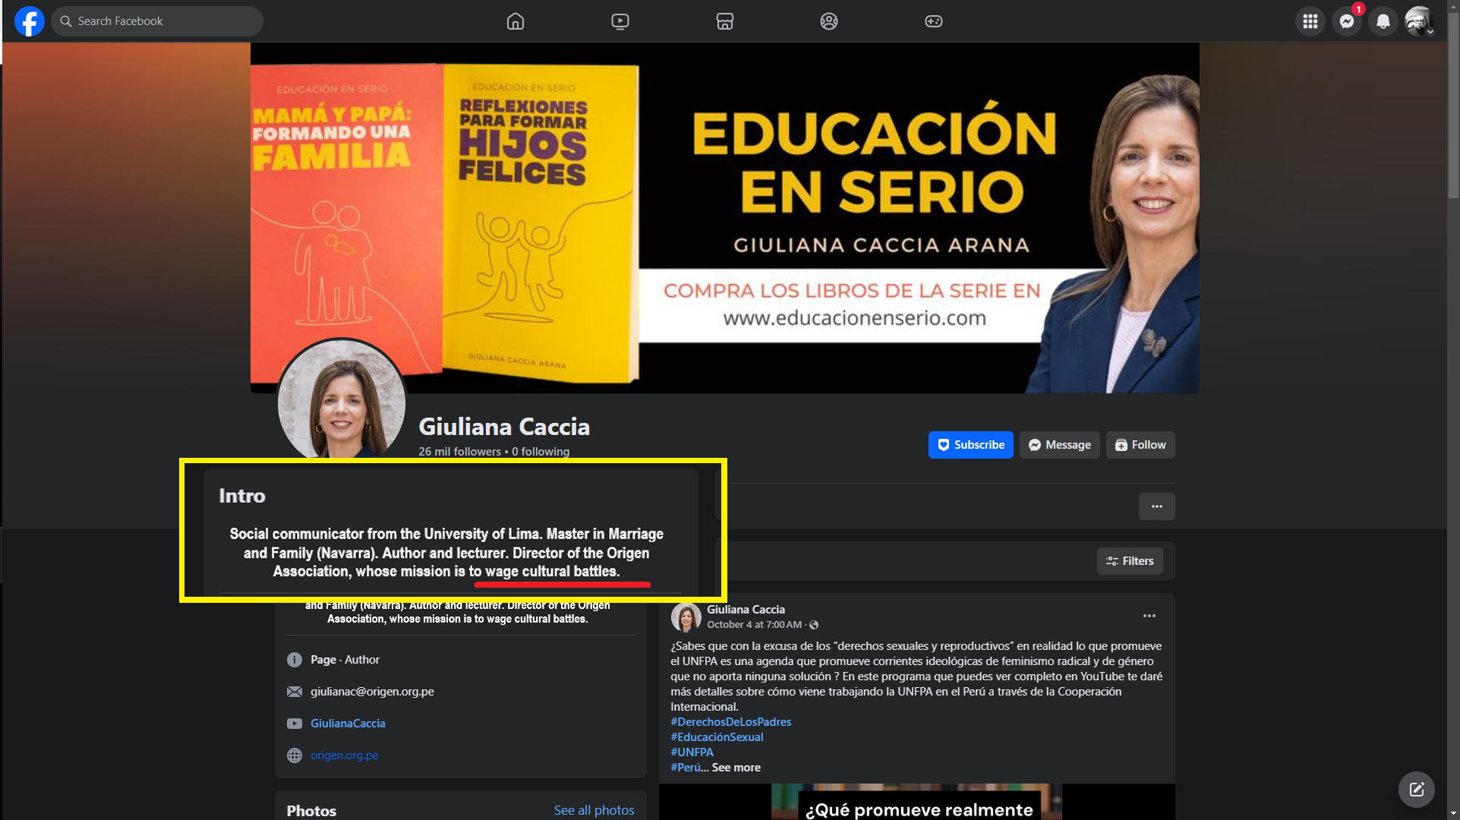Open the options menu on the October 4 post
Viewport: 1460px width, 820px height.
tap(1149, 616)
